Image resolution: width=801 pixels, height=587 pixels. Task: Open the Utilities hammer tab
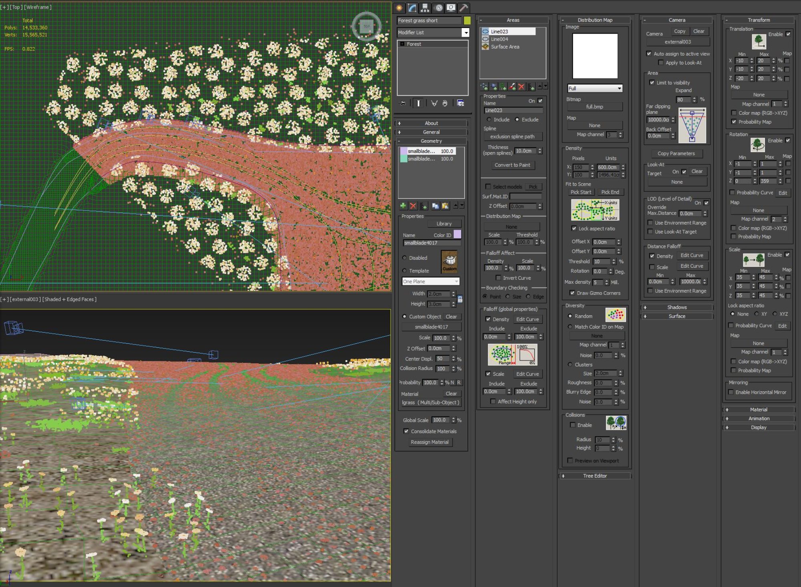(x=464, y=8)
